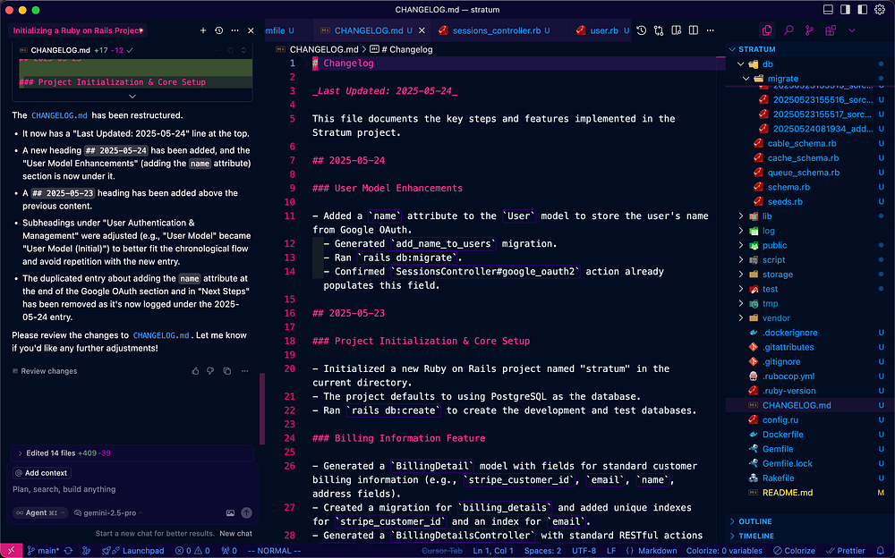Start a new chat with plus icon
Image resolution: width=895 pixels, height=558 pixels.
[x=203, y=30]
